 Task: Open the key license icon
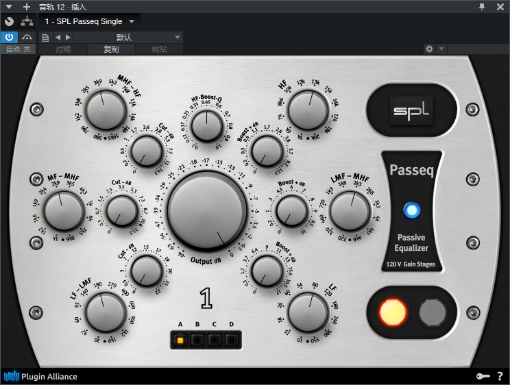pos(483,376)
